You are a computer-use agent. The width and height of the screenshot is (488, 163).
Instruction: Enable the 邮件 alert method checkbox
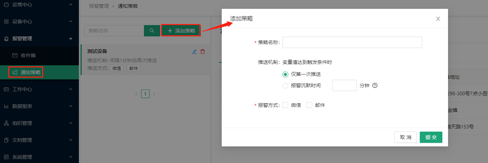pos(309,105)
